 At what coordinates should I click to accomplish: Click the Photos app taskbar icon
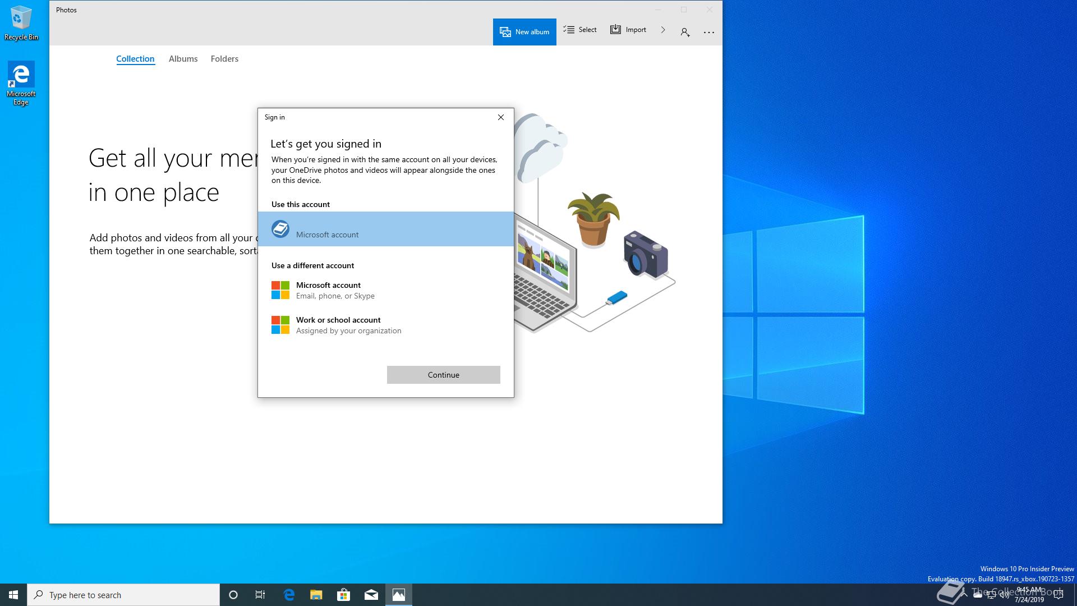point(399,595)
